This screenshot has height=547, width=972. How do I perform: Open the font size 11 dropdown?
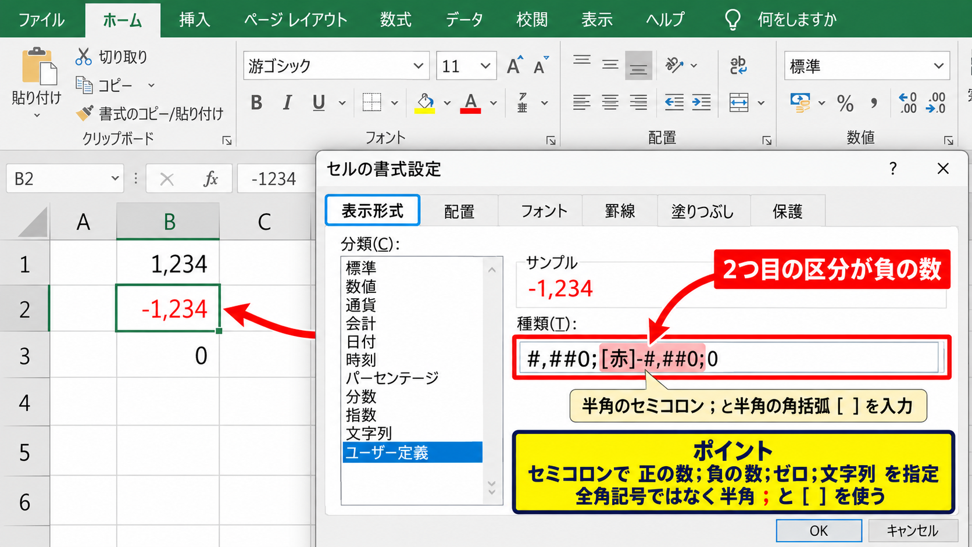485,66
